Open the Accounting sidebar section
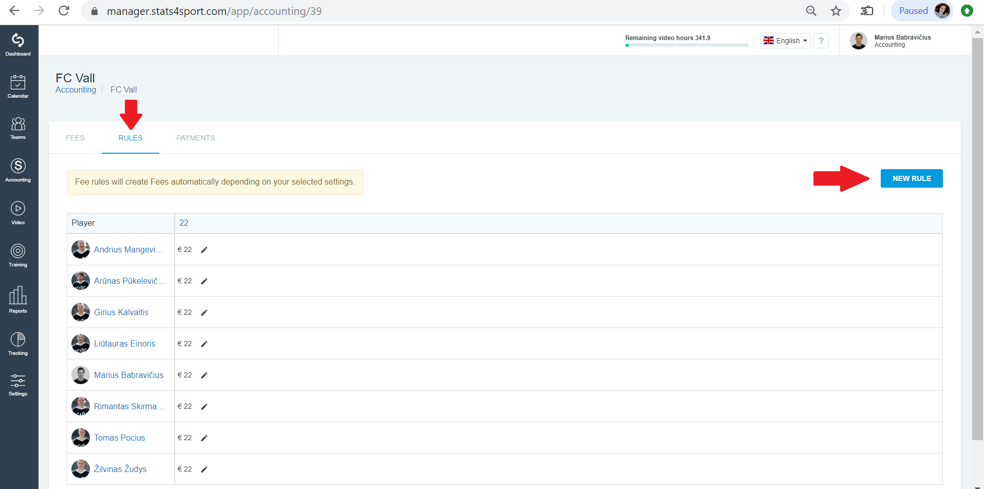The width and height of the screenshot is (984, 489). pyautogui.click(x=18, y=171)
